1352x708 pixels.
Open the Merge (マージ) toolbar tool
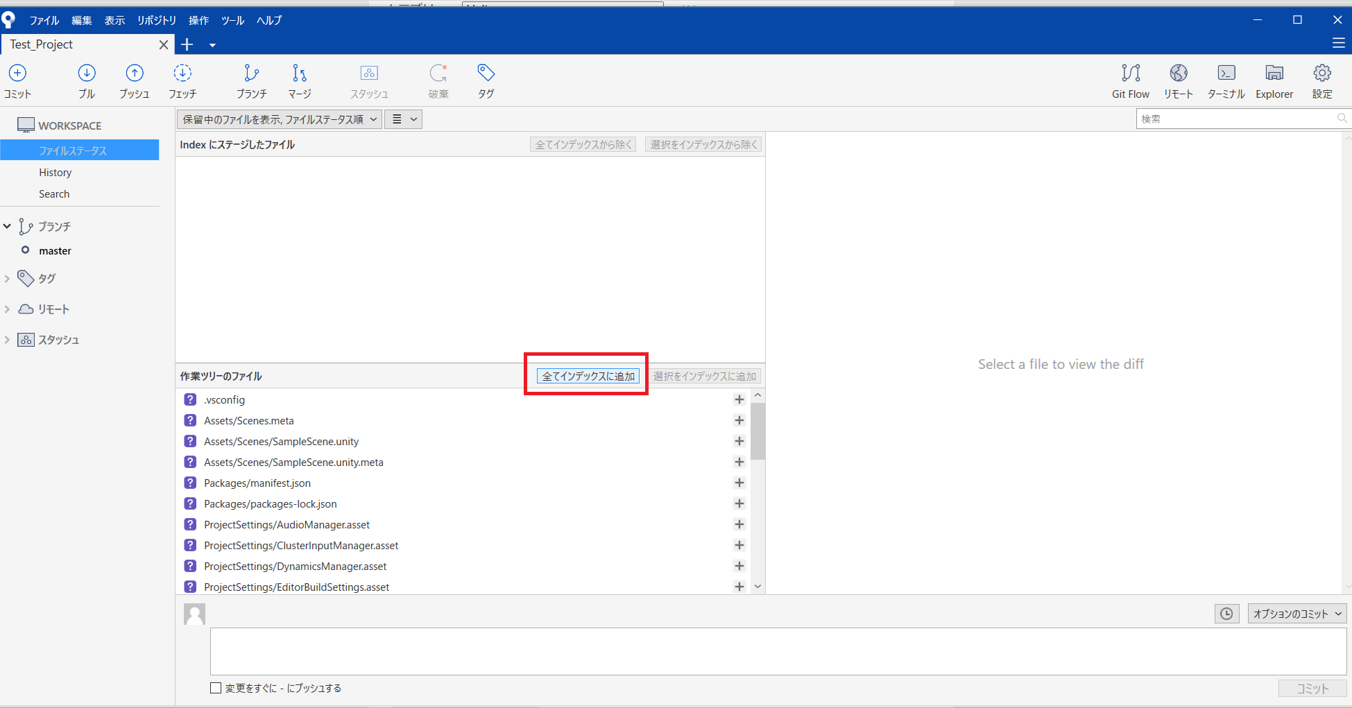coord(300,80)
